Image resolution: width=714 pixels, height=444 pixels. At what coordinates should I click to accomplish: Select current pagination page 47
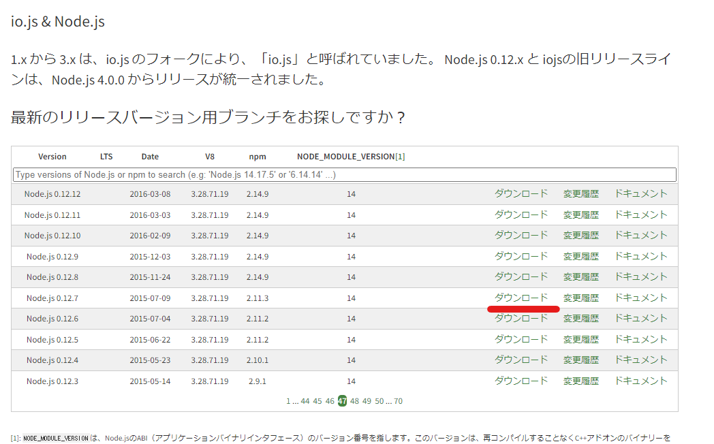pyautogui.click(x=343, y=401)
